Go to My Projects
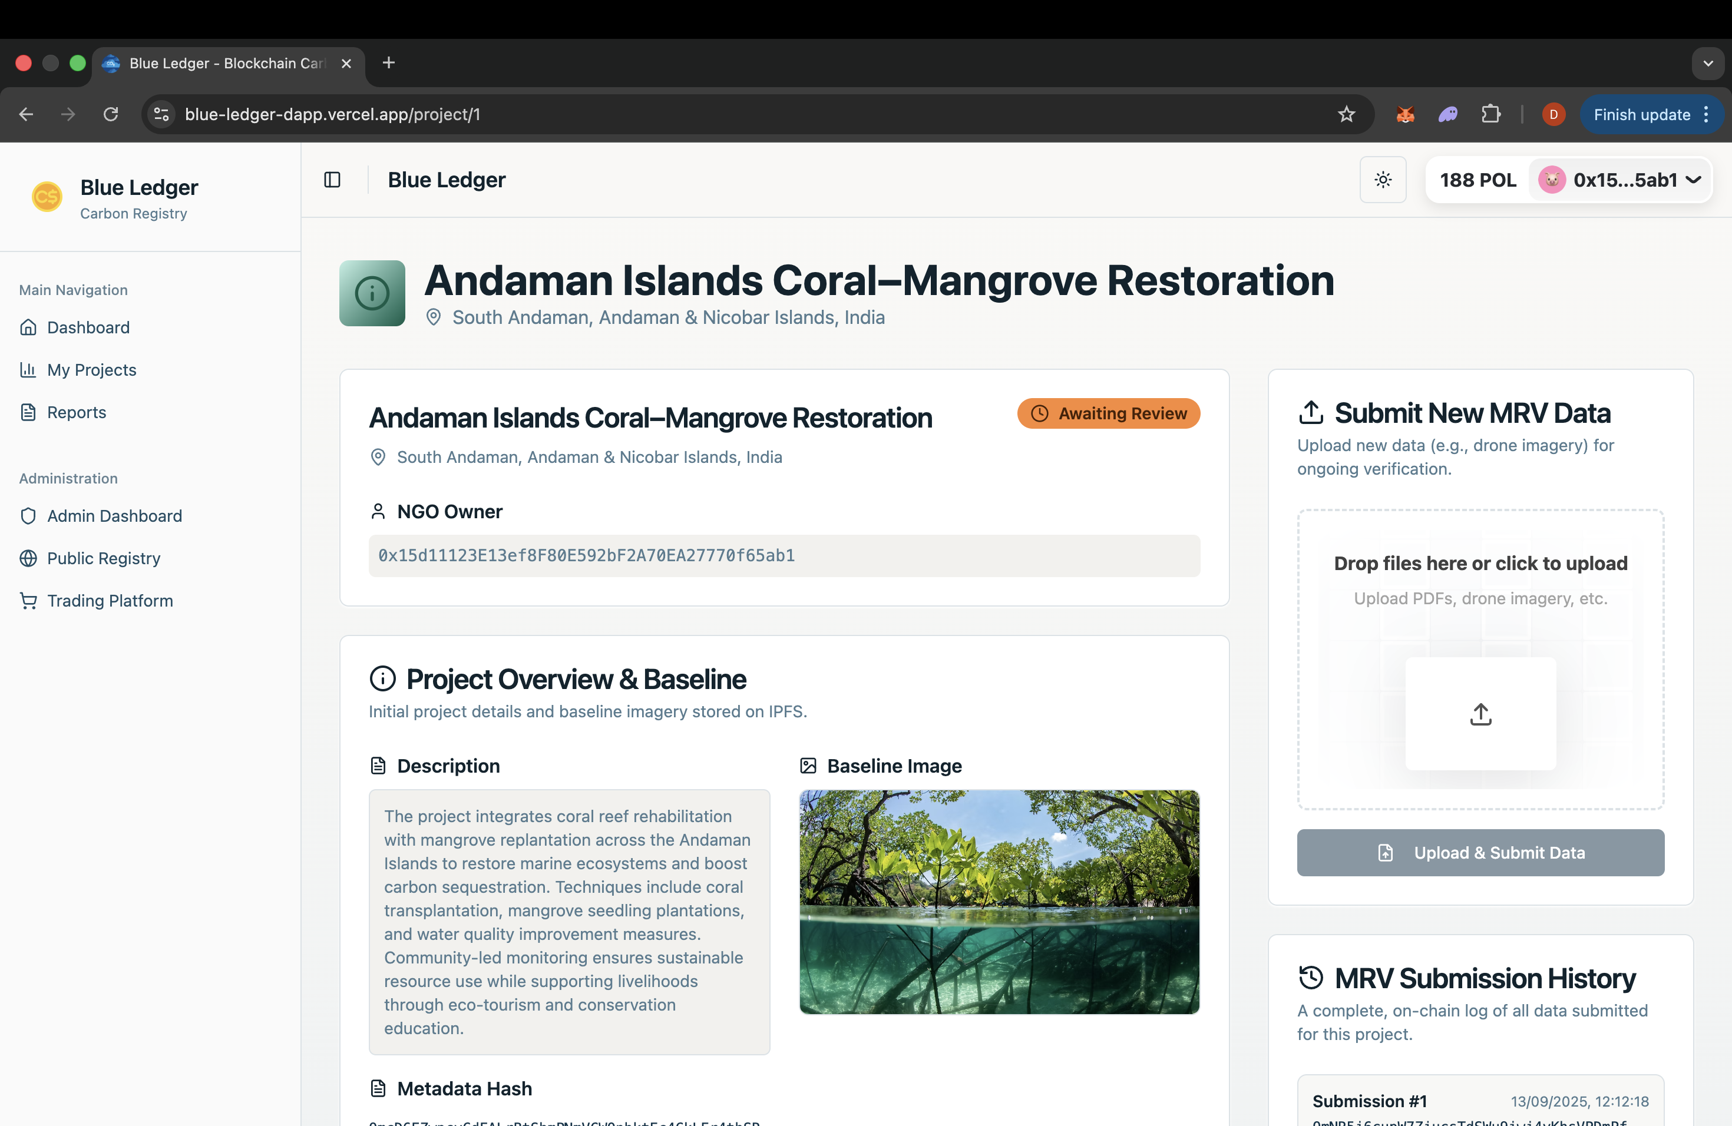1732x1126 pixels. click(x=92, y=369)
